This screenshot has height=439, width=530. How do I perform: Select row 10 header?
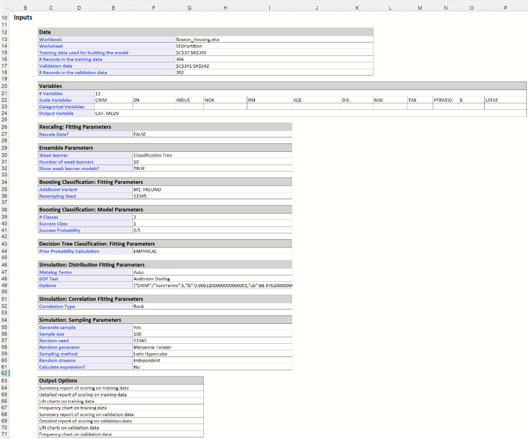[x=4, y=18]
